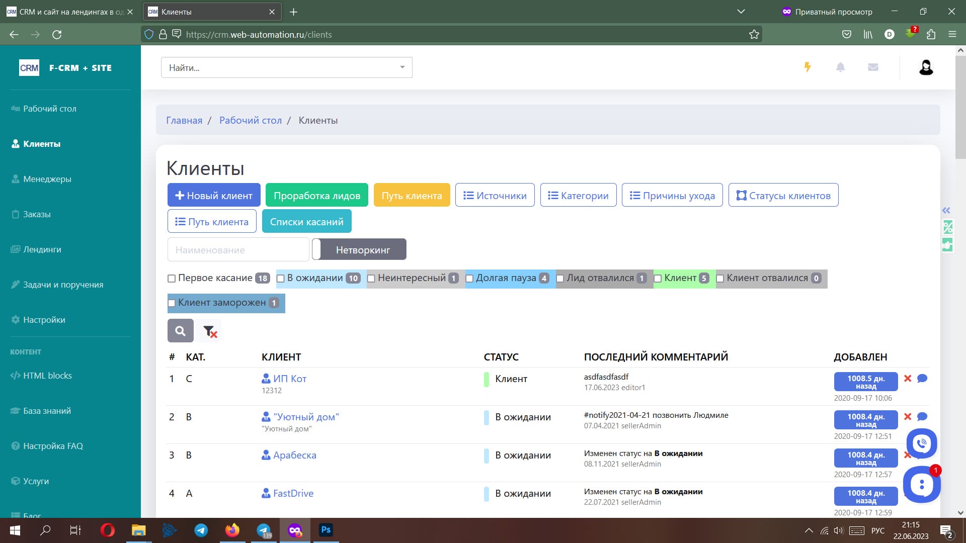Expand the side panel double chevron

tap(946, 211)
